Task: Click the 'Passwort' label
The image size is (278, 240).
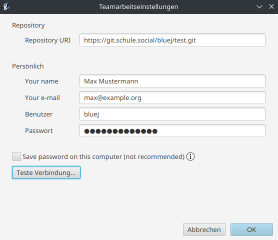Action: pos(39,130)
